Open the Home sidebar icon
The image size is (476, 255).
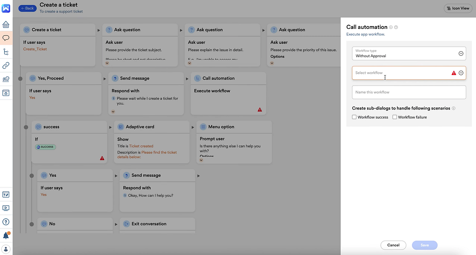point(6,24)
